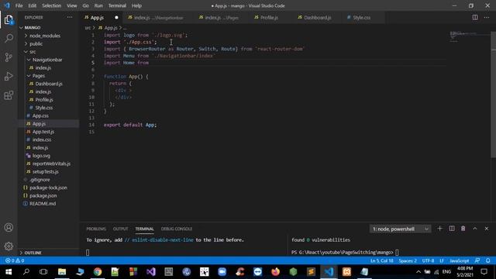Open the Manage gear icon

pos(9,246)
